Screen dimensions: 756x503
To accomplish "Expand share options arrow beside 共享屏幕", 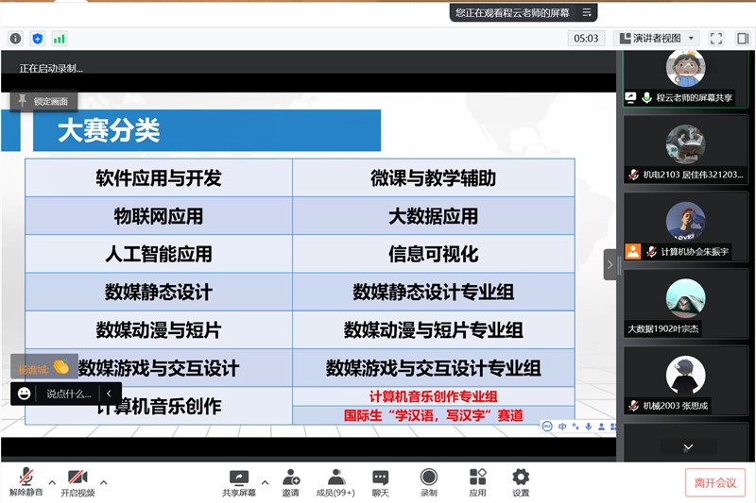I will (x=265, y=481).
